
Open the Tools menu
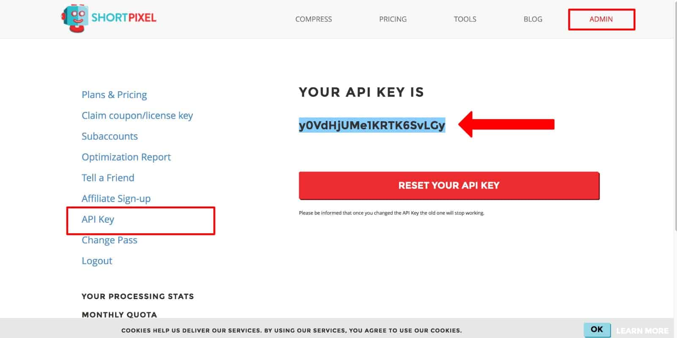point(465,19)
